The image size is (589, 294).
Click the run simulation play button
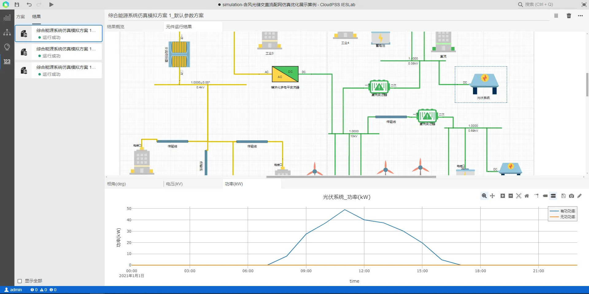point(51,5)
